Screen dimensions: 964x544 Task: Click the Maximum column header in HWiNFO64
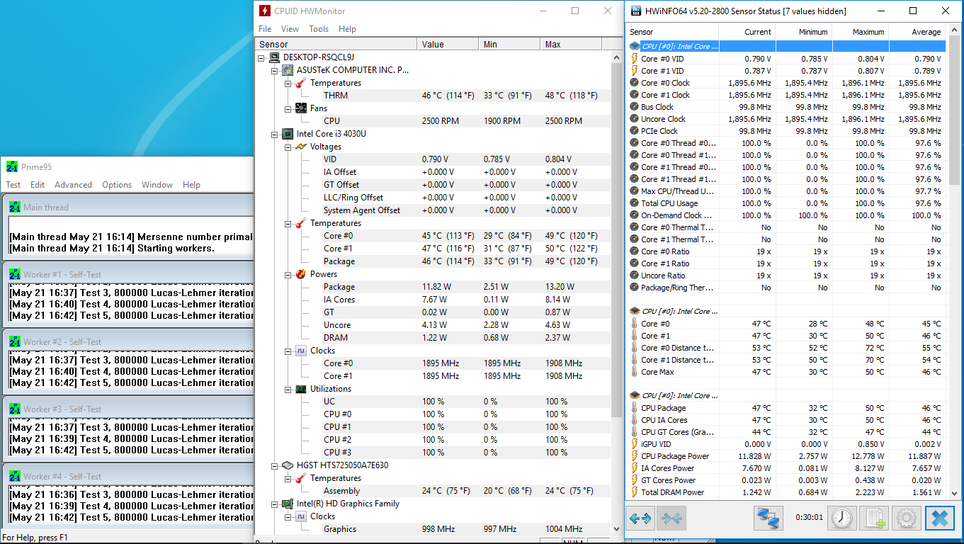point(861,32)
